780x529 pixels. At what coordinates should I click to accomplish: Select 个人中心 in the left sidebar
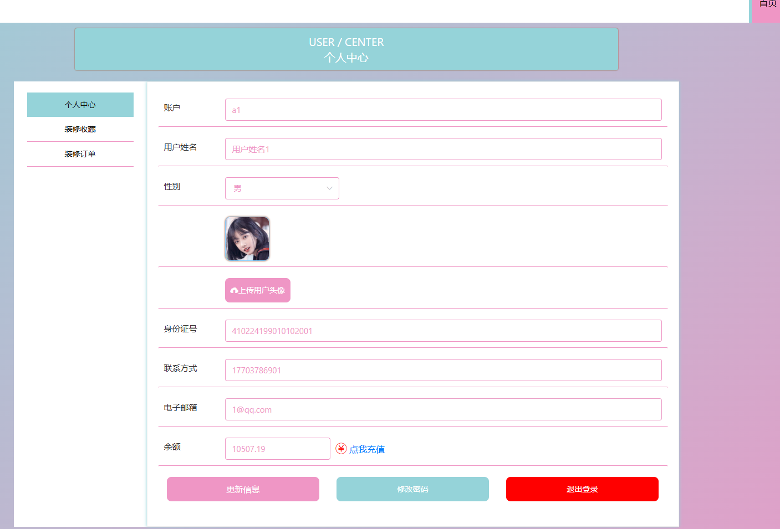click(x=80, y=105)
